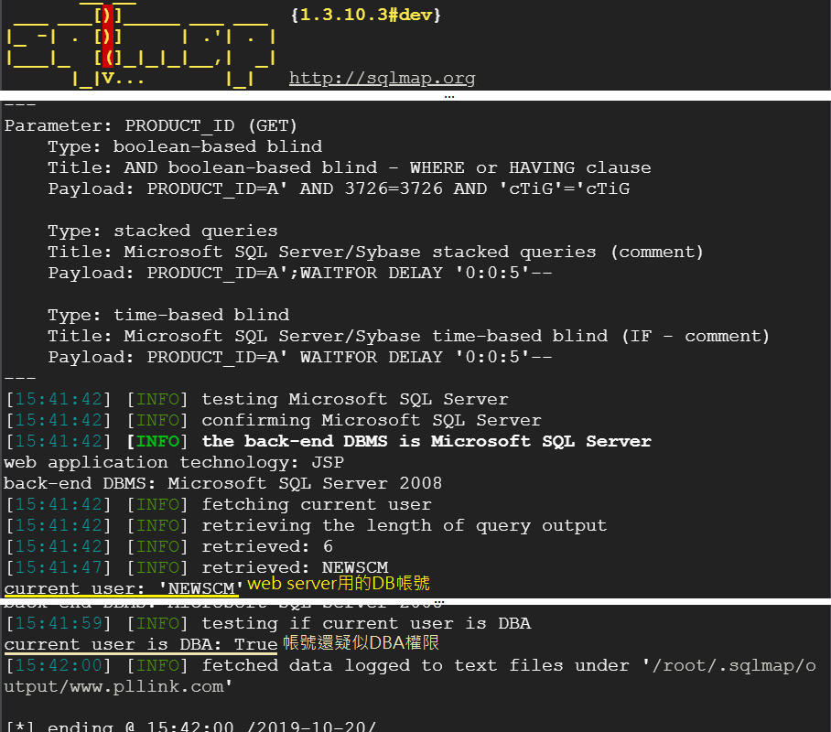
Task: Click 'web application technology: JSP' line
Action: (x=174, y=463)
